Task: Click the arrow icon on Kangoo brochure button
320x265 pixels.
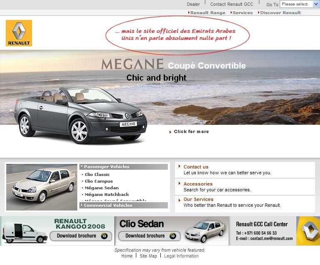Action: tap(104, 236)
